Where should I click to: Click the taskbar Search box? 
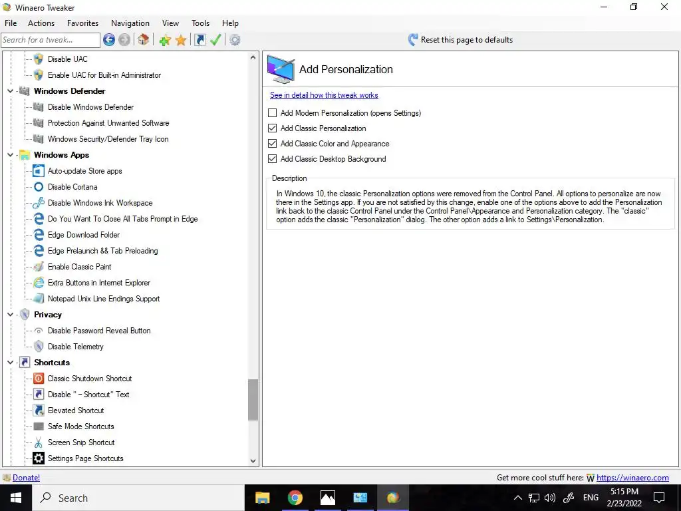pyautogui.click(x=138, y=498)
